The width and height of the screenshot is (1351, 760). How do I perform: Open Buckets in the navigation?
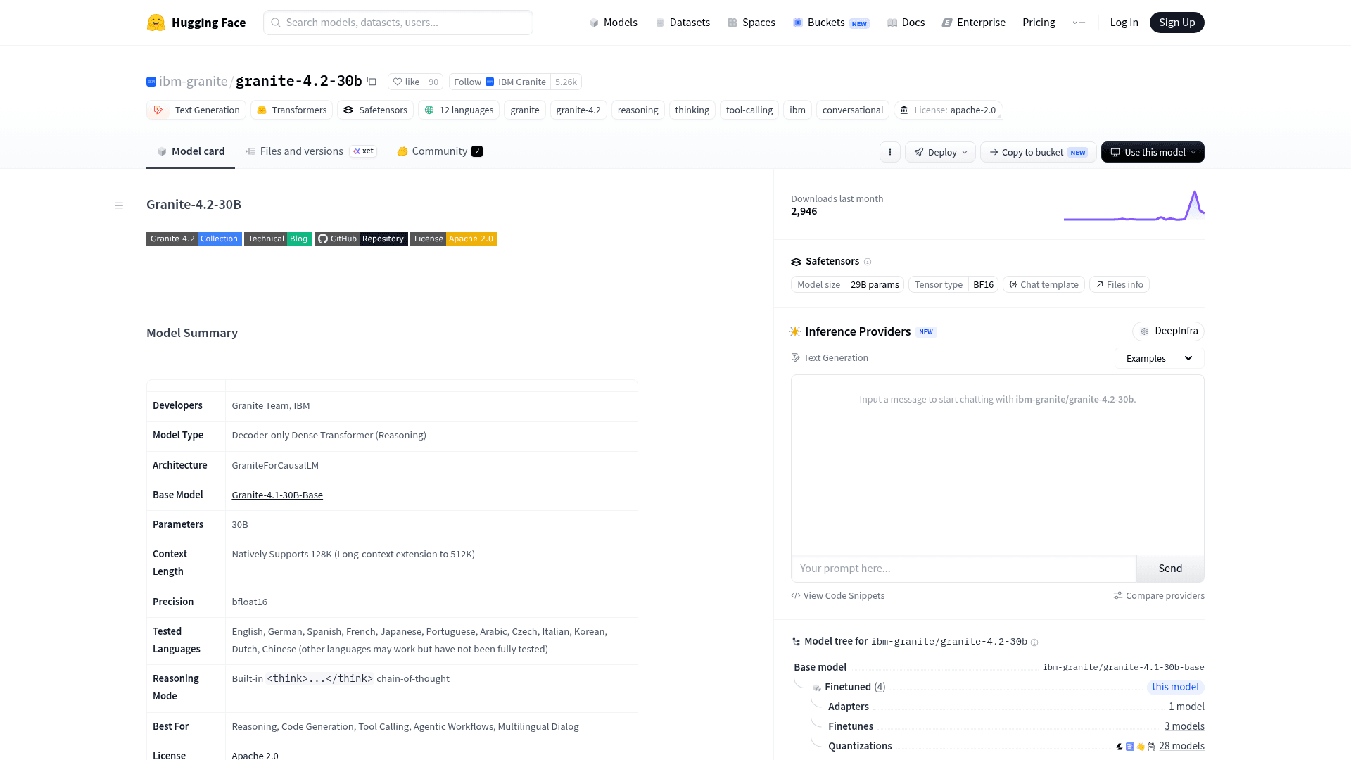(831, 23)
